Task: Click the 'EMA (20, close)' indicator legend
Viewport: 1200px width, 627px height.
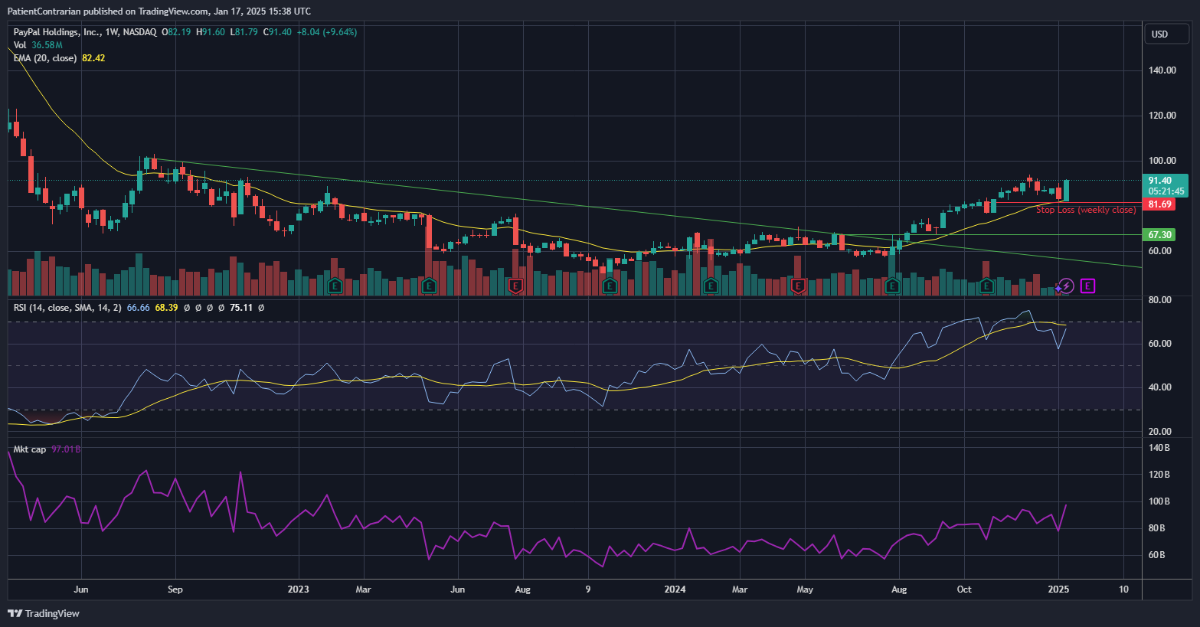Action: coord(45,58)
